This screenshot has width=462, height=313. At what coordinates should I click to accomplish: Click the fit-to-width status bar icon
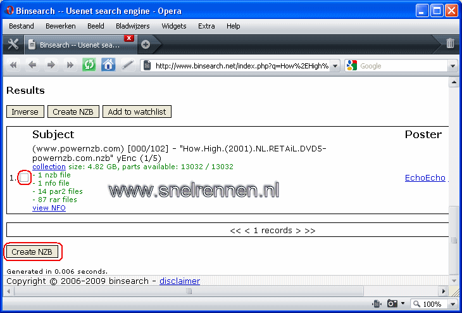[377, 303]
